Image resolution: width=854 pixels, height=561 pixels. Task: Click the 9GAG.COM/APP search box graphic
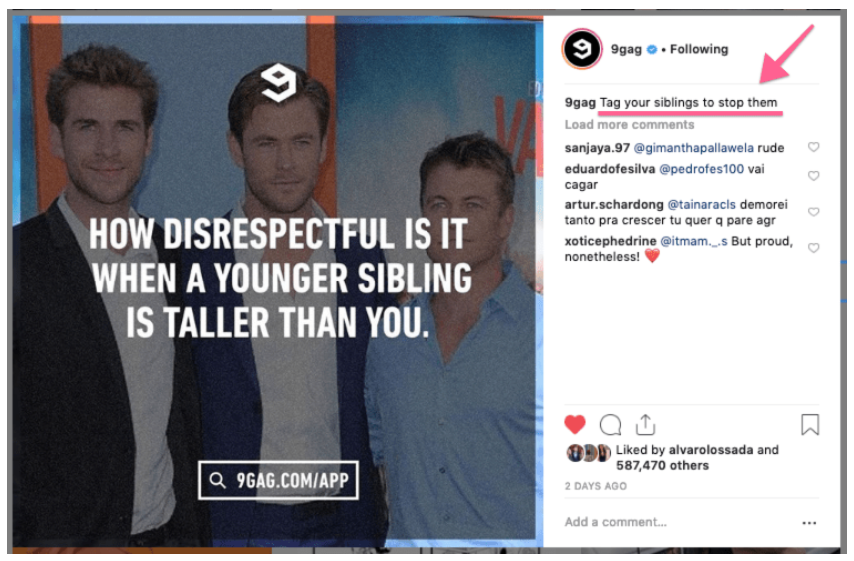coord(279,480)
